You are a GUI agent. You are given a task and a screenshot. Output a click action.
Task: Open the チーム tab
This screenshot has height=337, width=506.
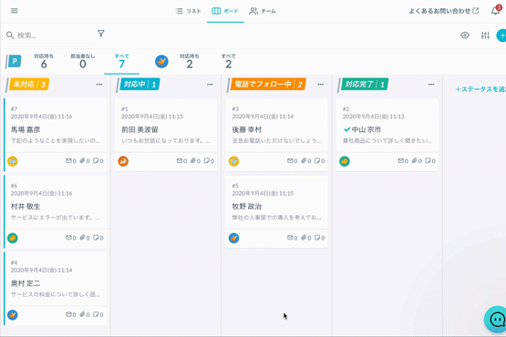[263, 11]
